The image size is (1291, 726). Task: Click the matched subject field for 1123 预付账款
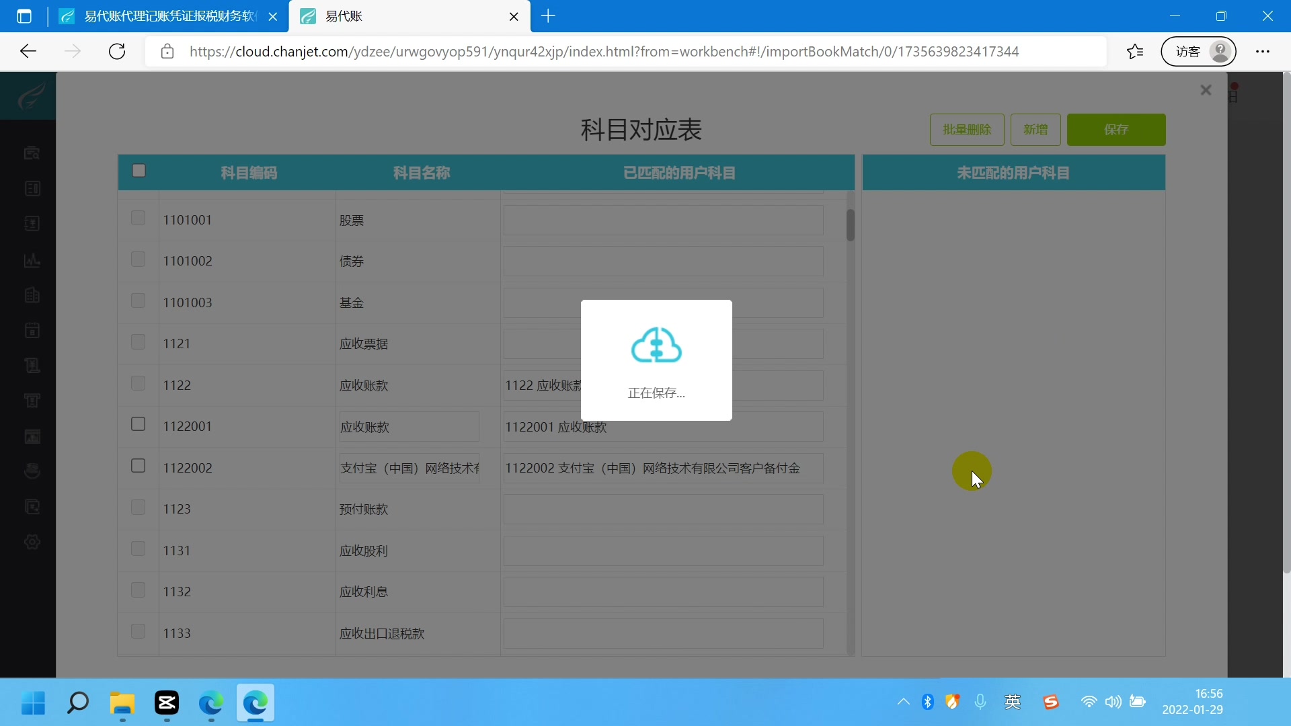point(663,510)
